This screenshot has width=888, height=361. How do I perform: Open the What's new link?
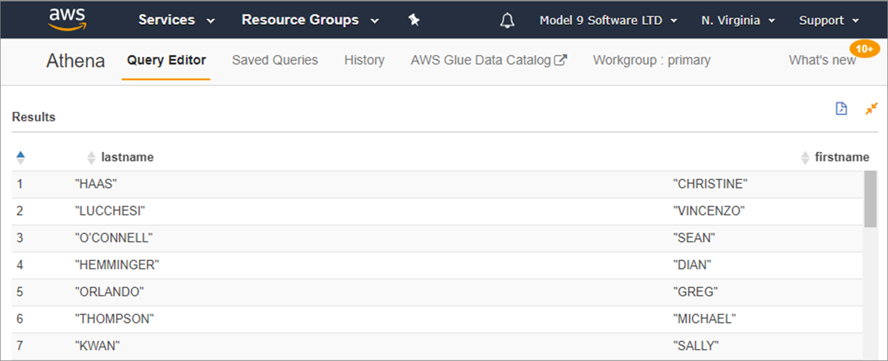point(822,60)
